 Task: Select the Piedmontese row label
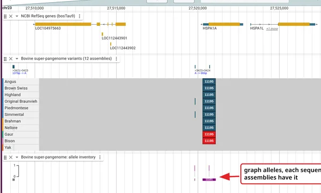click(x=17, y=108)
